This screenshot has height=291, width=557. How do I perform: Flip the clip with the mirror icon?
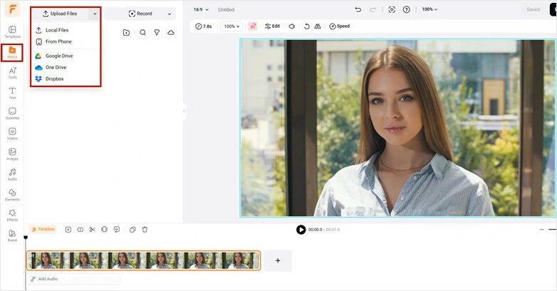(x=318, y=26)
